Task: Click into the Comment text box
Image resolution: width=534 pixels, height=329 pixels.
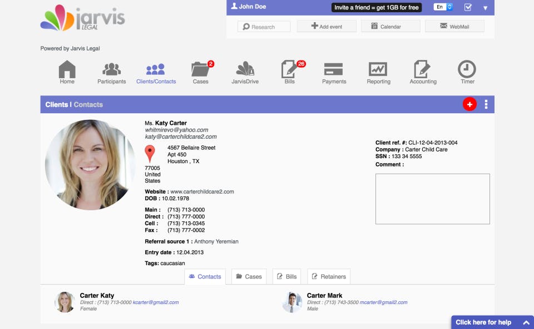Action: [x=433, y=199]
